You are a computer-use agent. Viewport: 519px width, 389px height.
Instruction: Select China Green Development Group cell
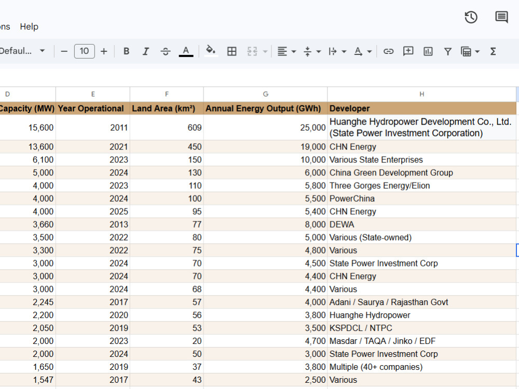coord(421,173)
